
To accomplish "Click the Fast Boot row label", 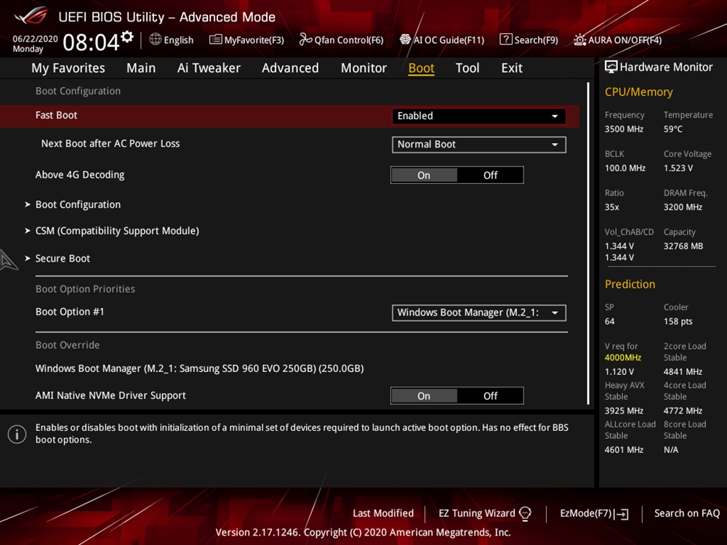I will (56, 116).
